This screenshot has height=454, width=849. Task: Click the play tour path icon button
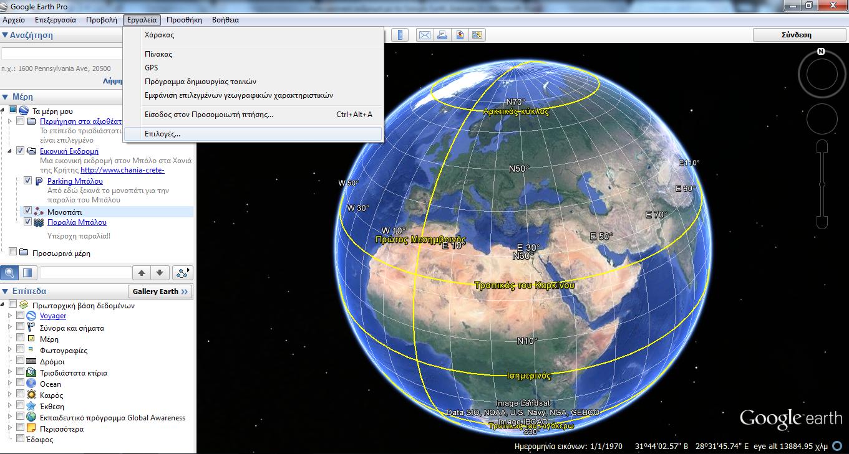coord(183,273)
